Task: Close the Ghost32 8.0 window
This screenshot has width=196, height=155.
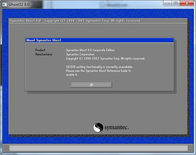Action: click(187, 3)
